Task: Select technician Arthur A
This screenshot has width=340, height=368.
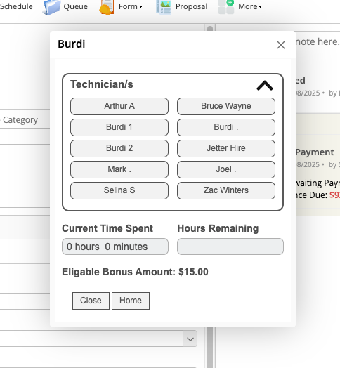Action: [119, 106]
